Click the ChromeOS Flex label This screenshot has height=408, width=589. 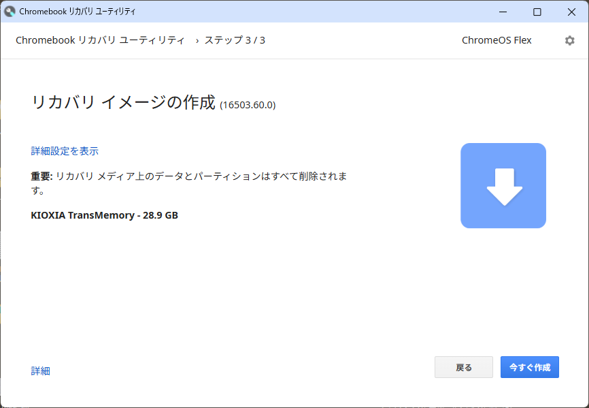497,40
